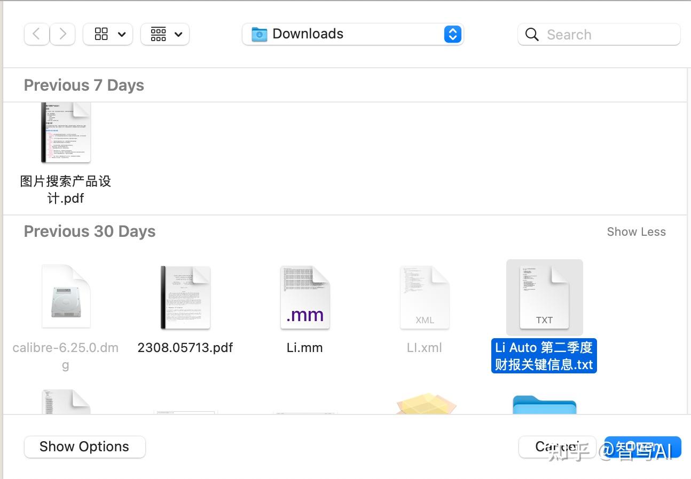Click the Search field

599,35
